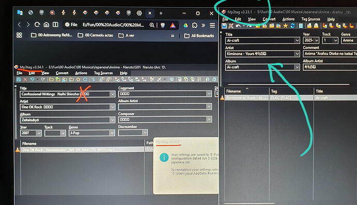Redo icon in Mp3tag v3.34.1 toolbar
The height and width of the screenshot is (205, 357).
pos(42,80)
